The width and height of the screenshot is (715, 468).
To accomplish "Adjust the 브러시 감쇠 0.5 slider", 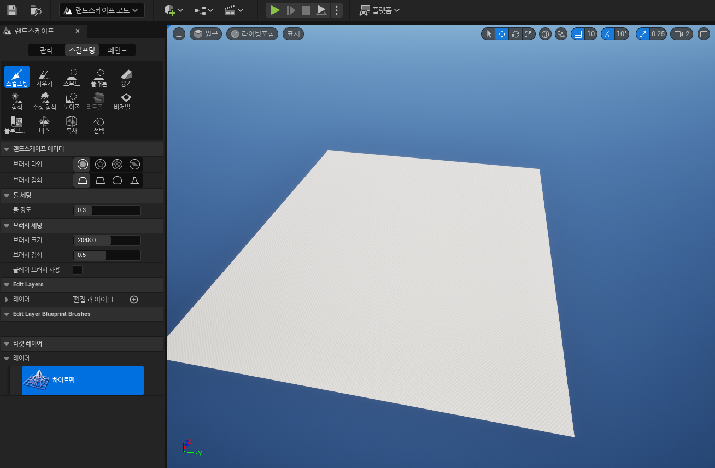I will [107, 255].
